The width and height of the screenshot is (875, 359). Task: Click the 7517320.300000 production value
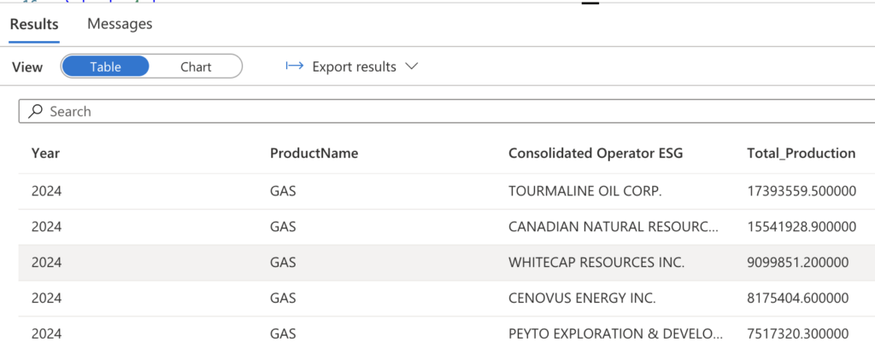click(797, 334)
